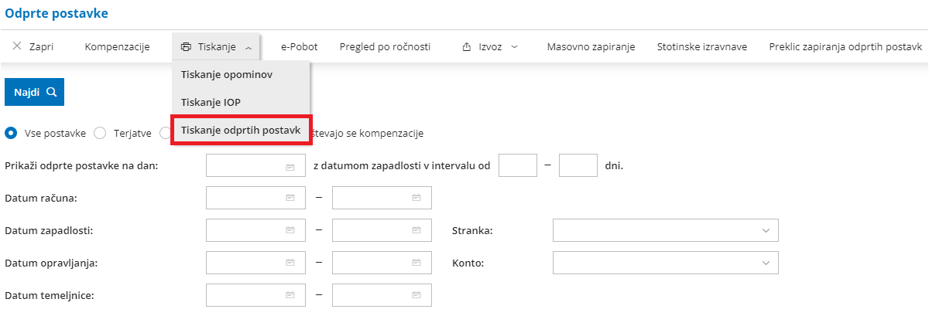The width and height of the screenshot is (929, 316).
Task: Click the printer icon beside Tiskanje
Action: coord(186,47)
